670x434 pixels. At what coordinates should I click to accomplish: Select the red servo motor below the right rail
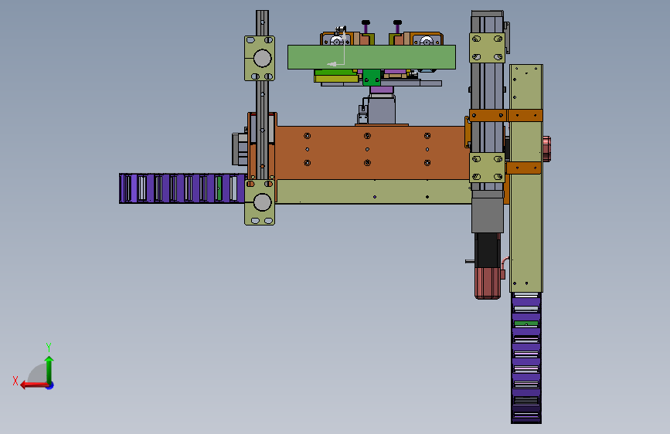point(488,283)
